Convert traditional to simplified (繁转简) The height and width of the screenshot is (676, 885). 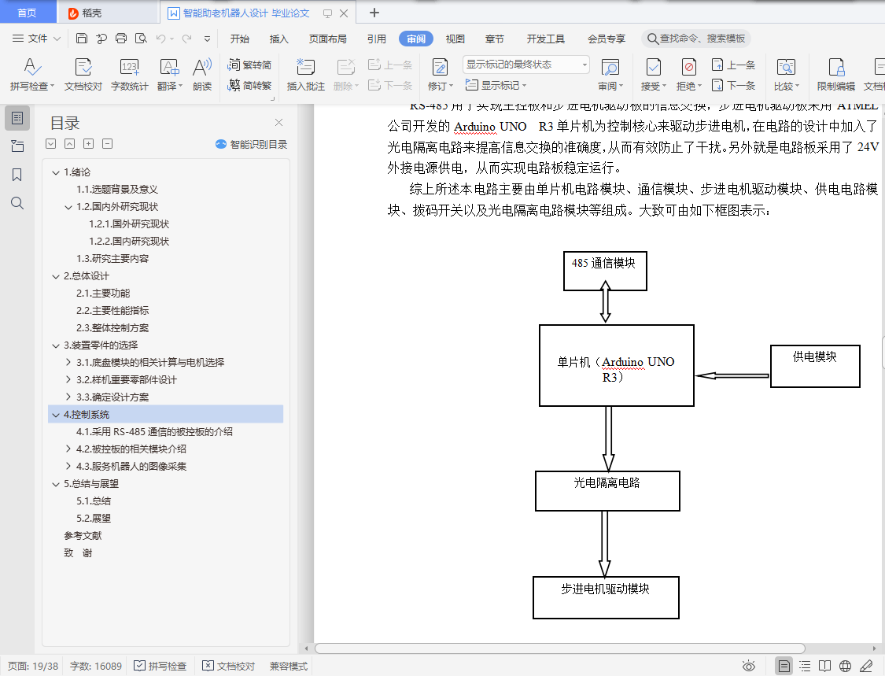pyautogui.click(x=249, y=65)
